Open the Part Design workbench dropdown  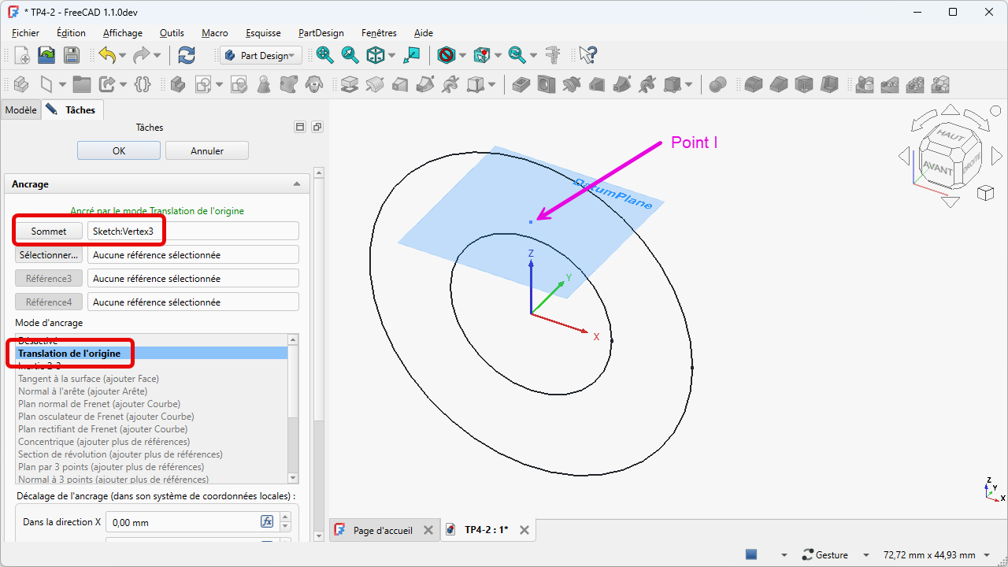pyautogui.click(x=261, y=55)
